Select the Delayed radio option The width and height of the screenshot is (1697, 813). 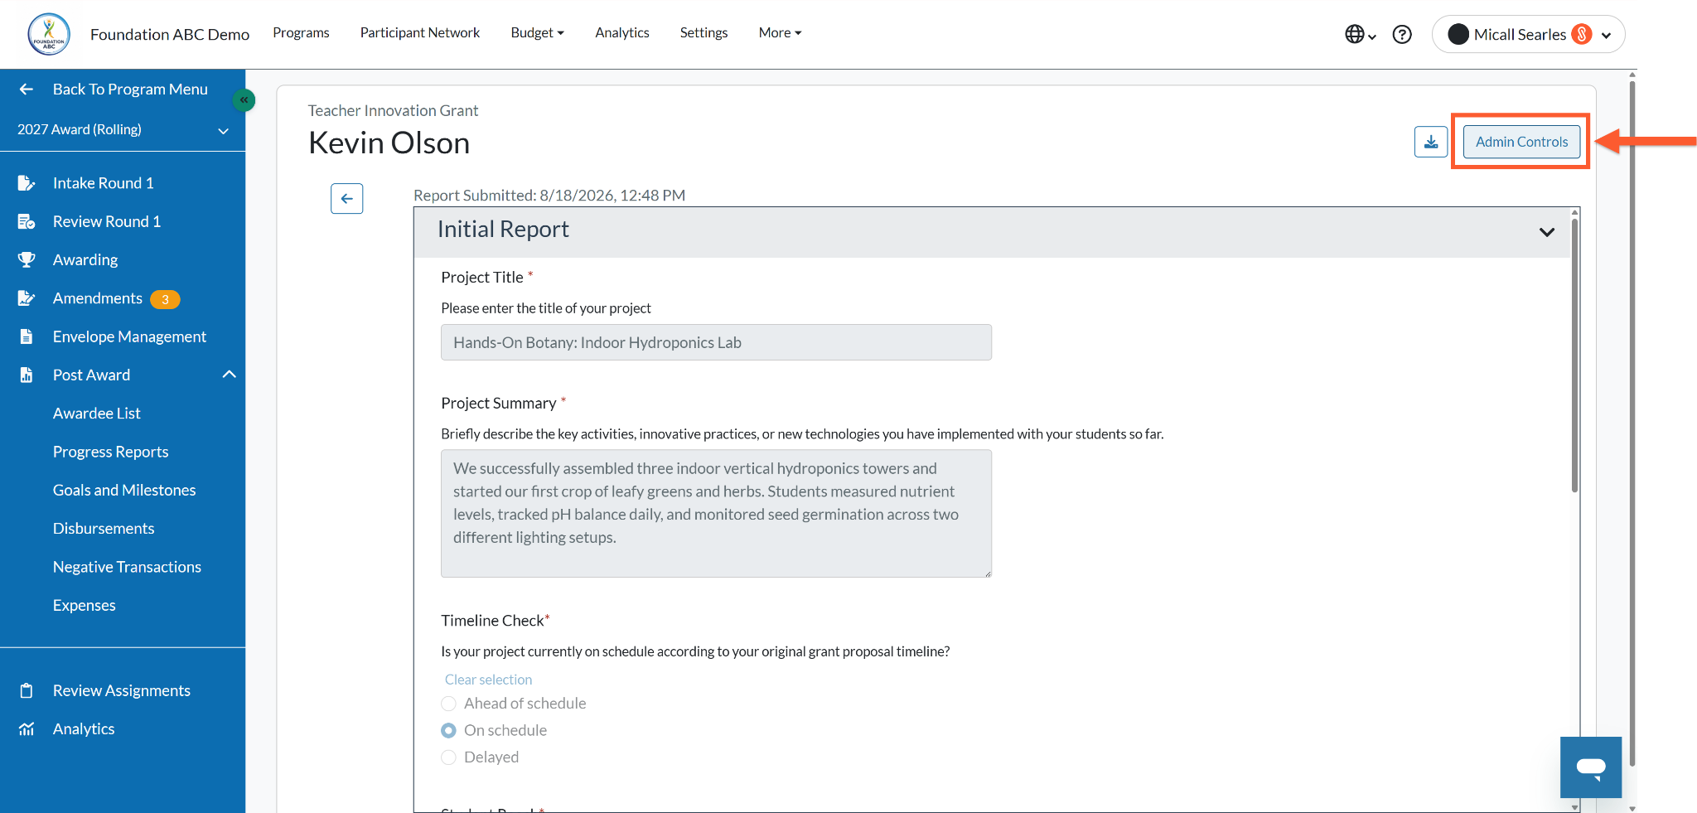pos(448,757)
